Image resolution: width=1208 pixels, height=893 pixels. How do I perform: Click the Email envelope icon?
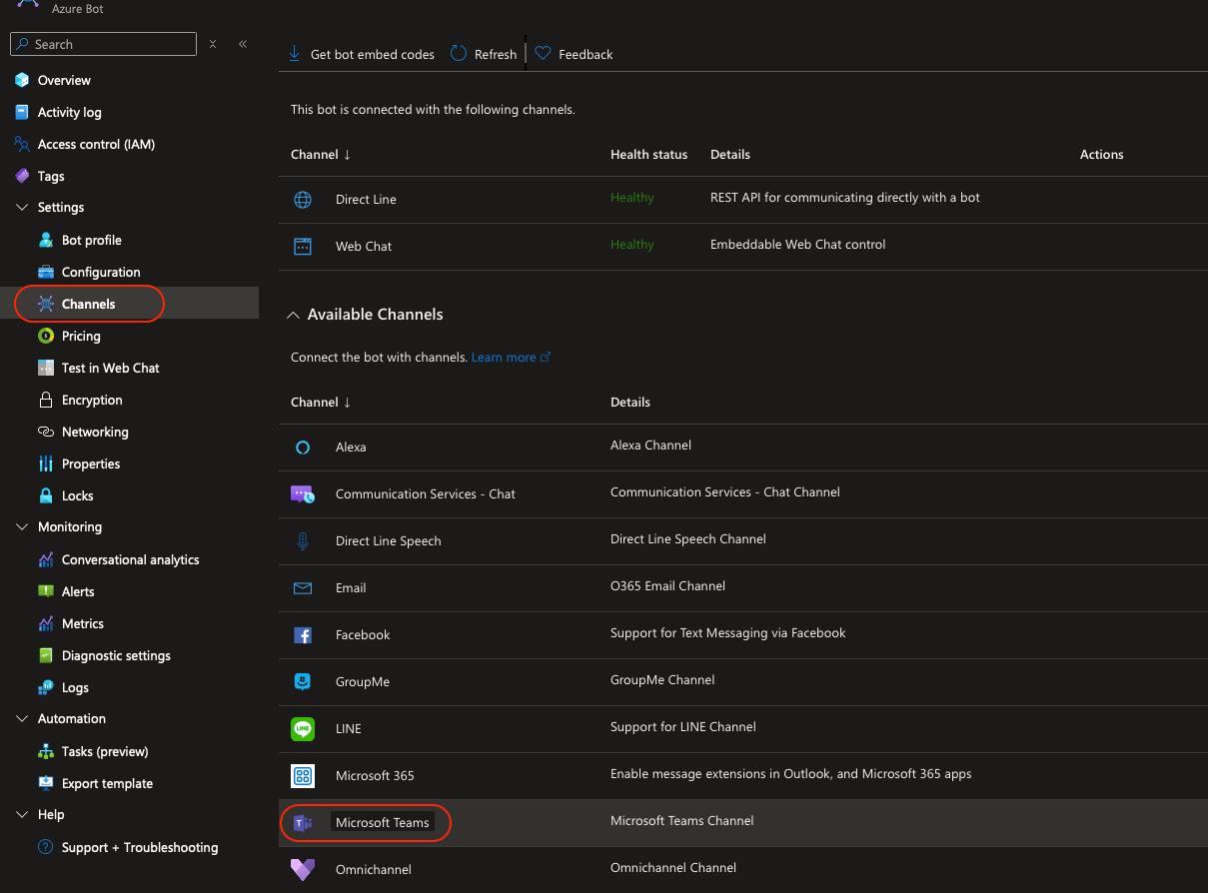pyautogui.click(x=303, y=588)
